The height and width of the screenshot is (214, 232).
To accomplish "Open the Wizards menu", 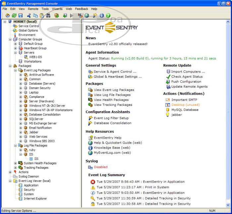I will [x=57, y=9].
